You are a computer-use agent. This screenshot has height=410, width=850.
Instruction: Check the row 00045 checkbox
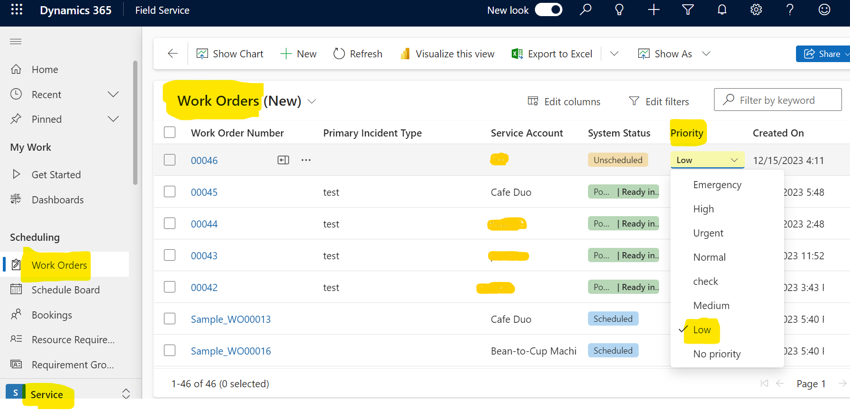point(170,191)
